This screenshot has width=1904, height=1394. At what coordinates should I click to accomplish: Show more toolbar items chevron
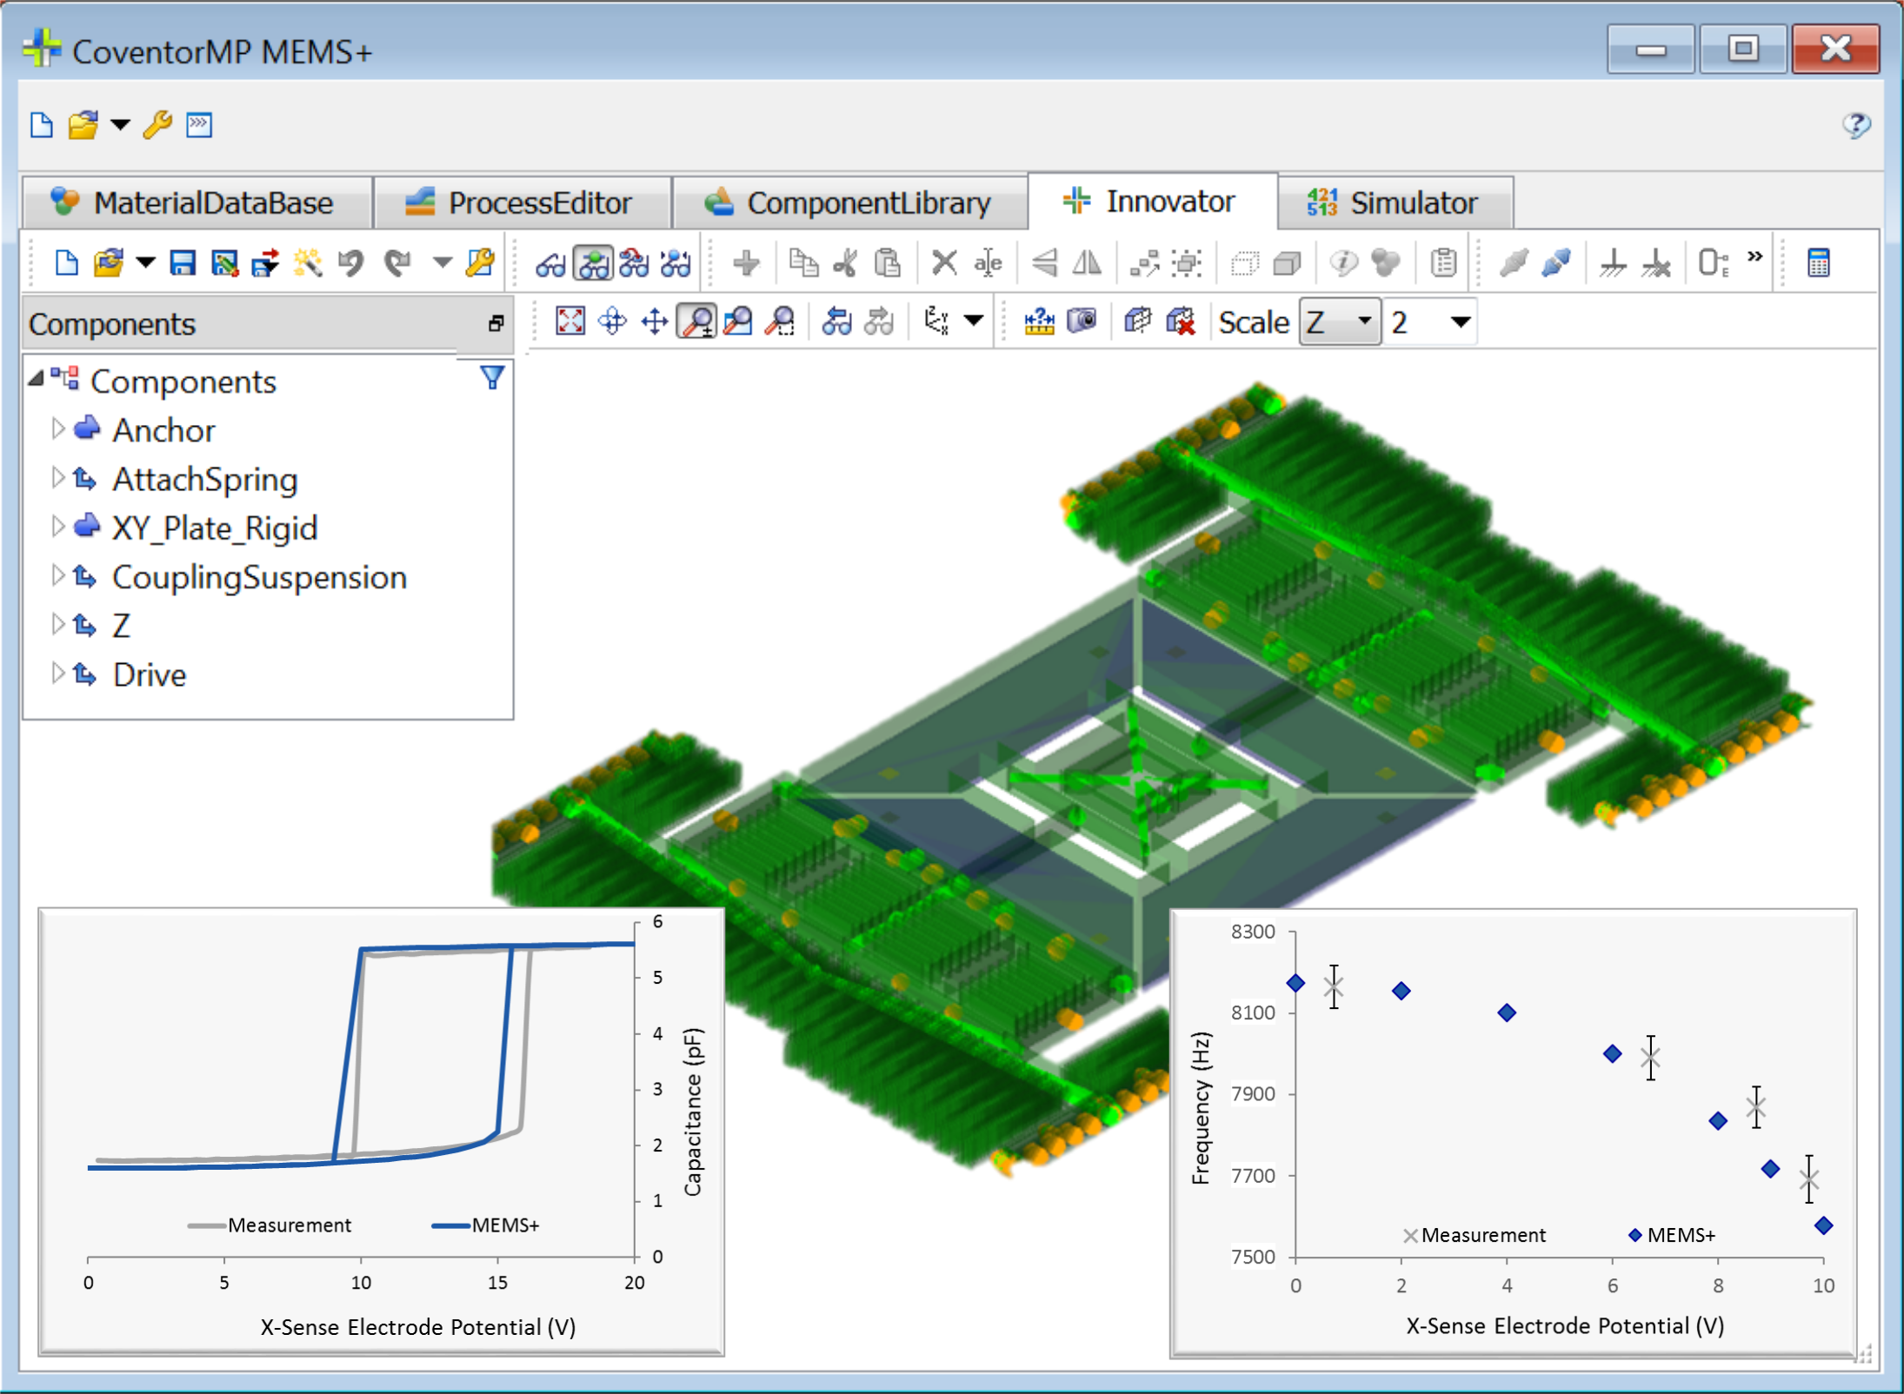(1755, 256)
